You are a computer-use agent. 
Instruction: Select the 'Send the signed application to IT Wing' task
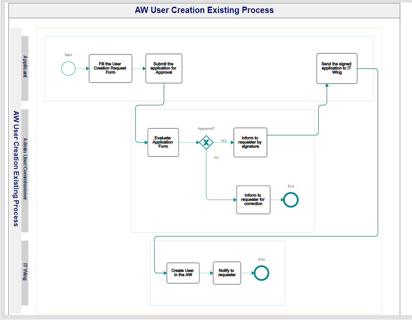point(337,69)
